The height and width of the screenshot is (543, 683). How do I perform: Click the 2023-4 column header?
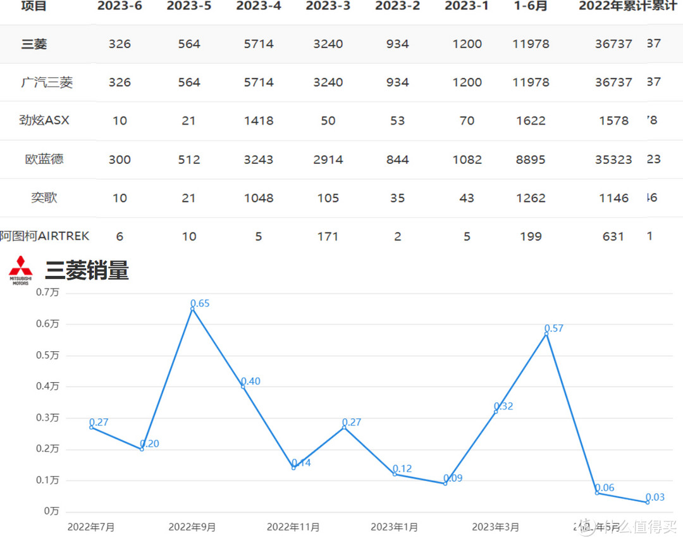[259, 6]
